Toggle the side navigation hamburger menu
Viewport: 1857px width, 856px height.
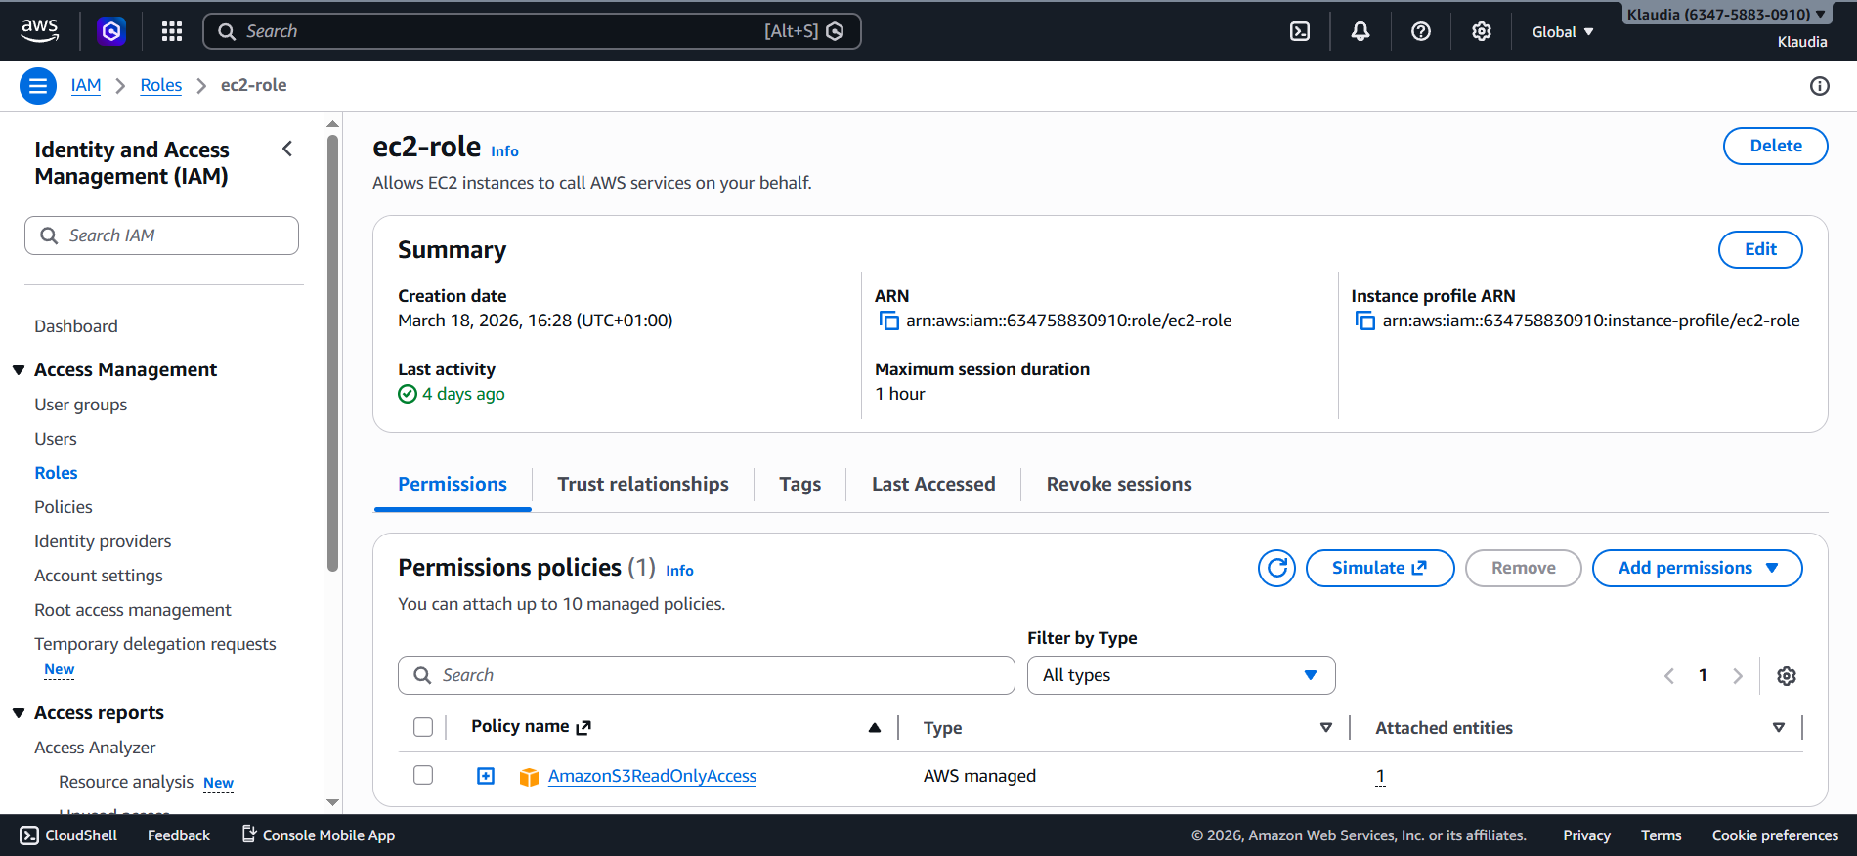[x=38, y=86]
